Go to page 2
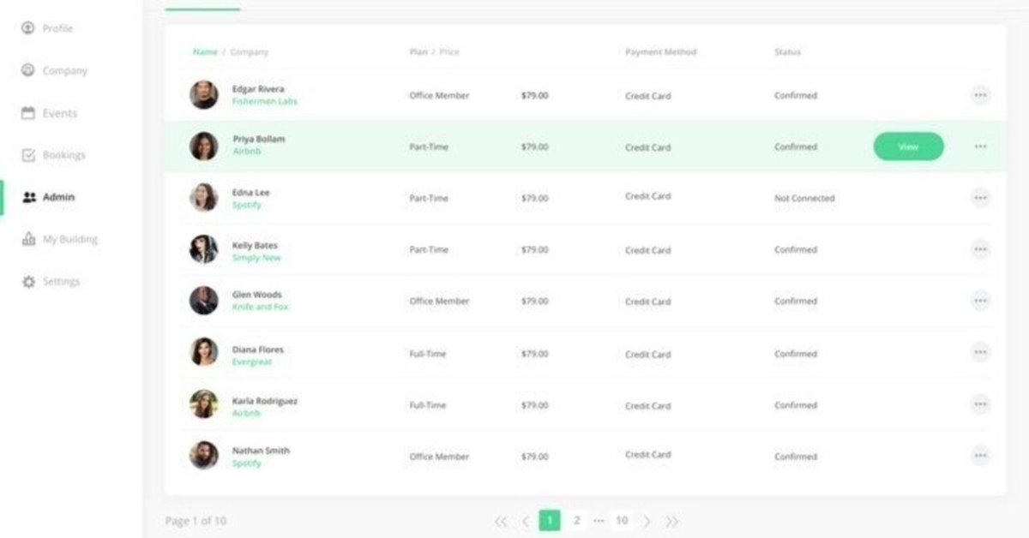 pyautogui.click(x=577, y=520)
